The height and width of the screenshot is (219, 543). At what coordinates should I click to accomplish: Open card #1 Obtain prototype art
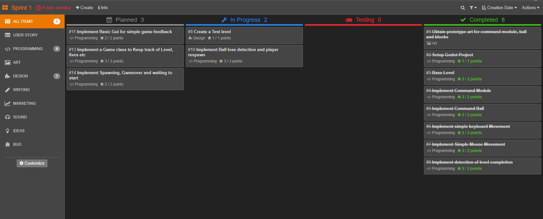pos(482,38)
